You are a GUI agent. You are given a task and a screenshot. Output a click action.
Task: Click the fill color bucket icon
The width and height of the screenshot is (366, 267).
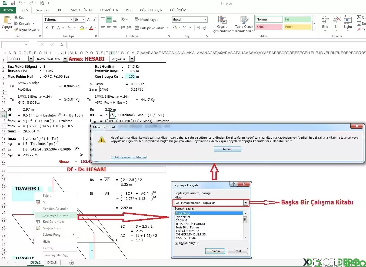82,28
